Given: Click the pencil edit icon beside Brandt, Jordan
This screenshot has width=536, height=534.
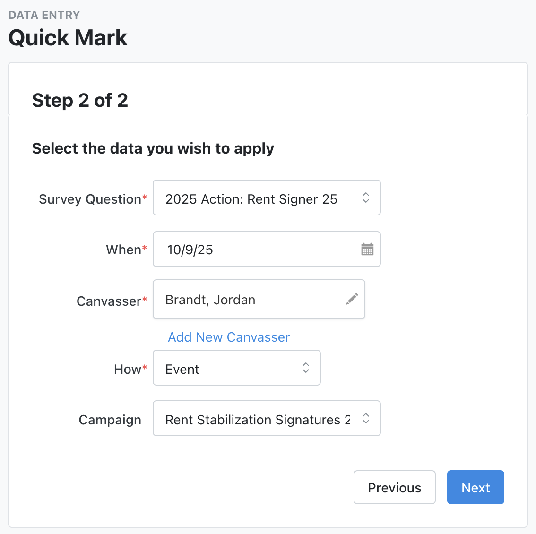Looking at the screenshot, I should click(x=352, y=299).
